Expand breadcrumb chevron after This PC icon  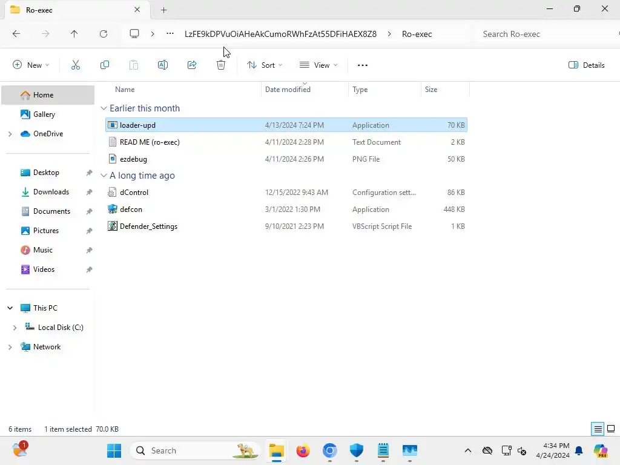153,34
